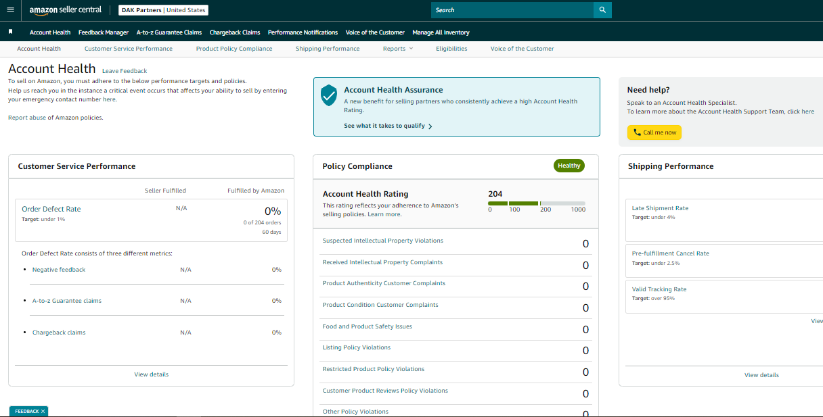Click the Healthy status badge
Image resolution: width=823 pixels, height=417 pixels.
(x=569, y=166)
